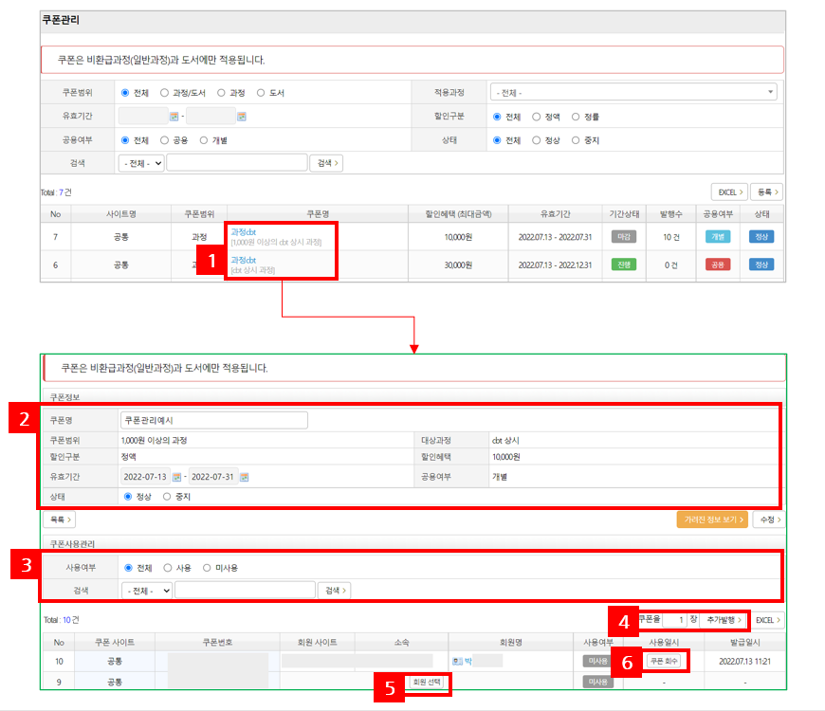825x711 pixels.
Task: Open the search dropdown in 쿠폰사용관리
Action: 148,591
